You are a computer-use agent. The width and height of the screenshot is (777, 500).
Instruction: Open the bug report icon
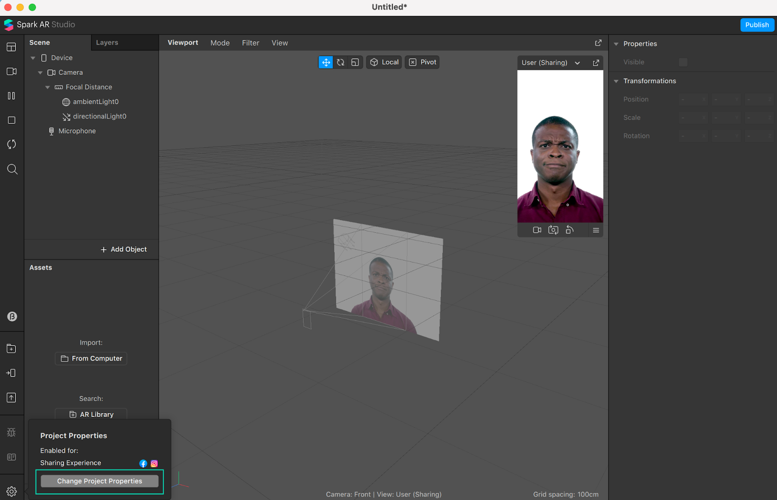click(x=12, y=432)
